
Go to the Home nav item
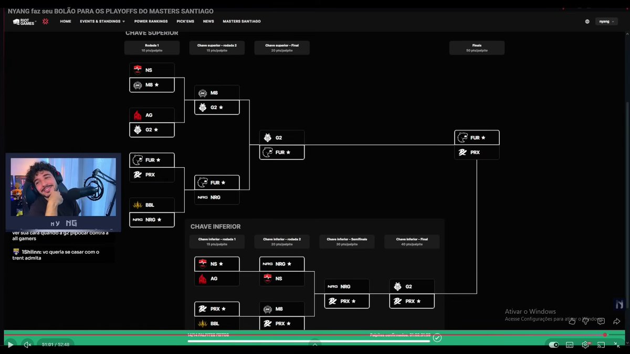pos(66,22)
